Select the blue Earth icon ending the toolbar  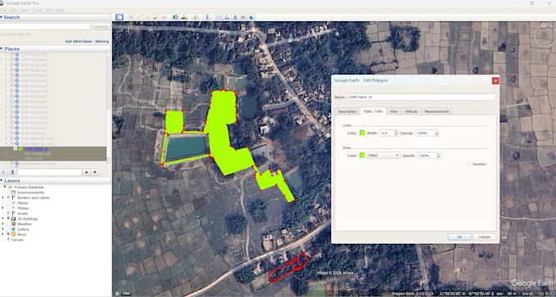click(x=252, y=17)
